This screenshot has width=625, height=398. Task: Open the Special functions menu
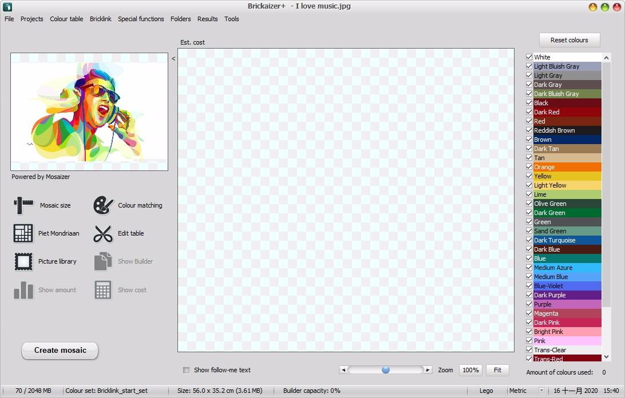pos(141,19)
